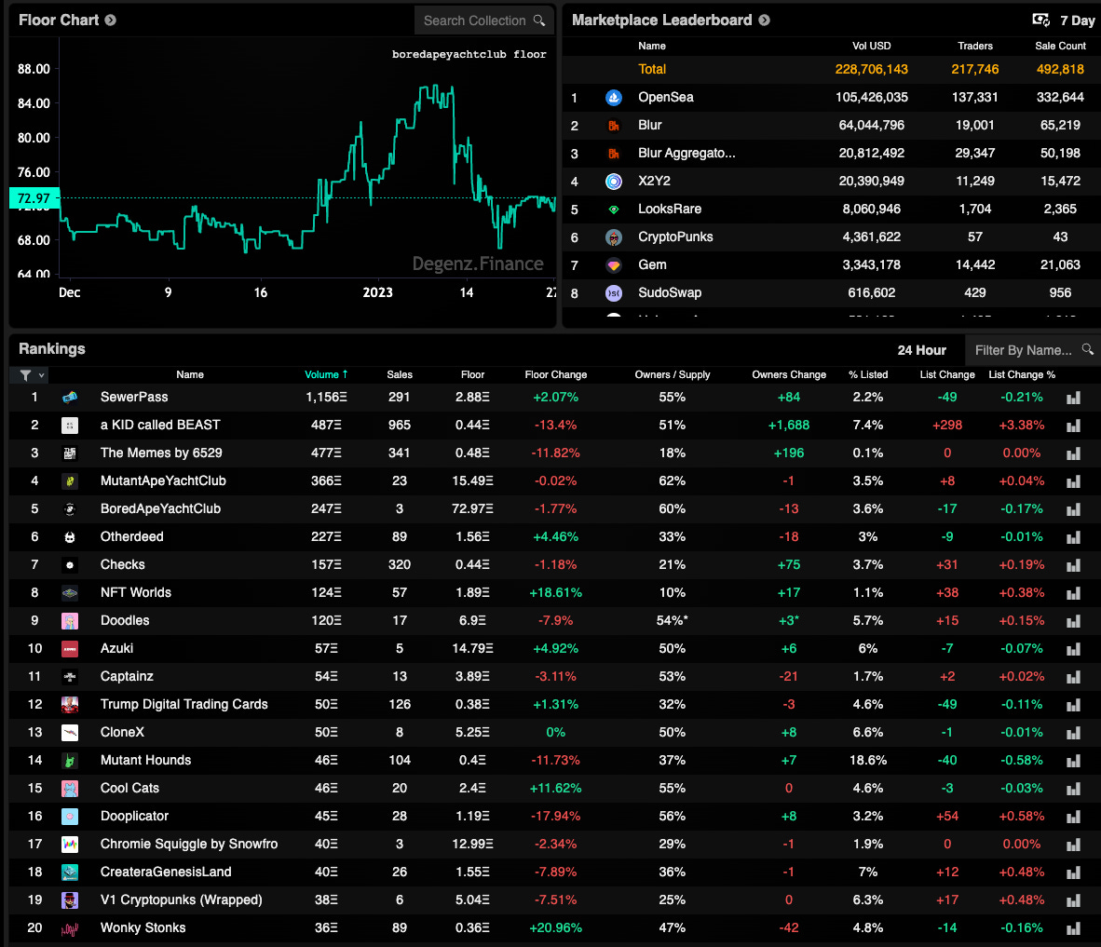Open the 24 Hour timeframe selector
The height and width of the screenshot is (947, 1101).
pyautogui.click(x=921, y=350)
